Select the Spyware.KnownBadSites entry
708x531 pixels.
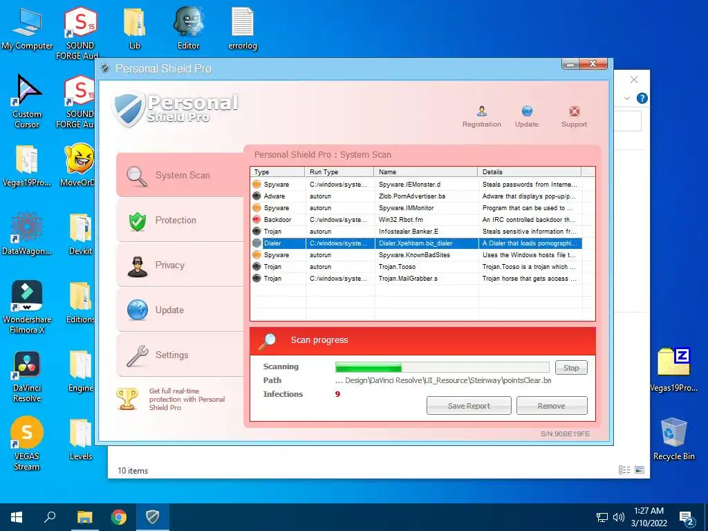pos(416,254)
